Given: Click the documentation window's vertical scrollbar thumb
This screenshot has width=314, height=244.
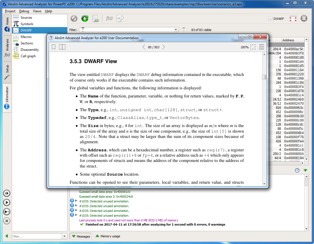Looking at the screenshot, I should click(x=264, y=77).
